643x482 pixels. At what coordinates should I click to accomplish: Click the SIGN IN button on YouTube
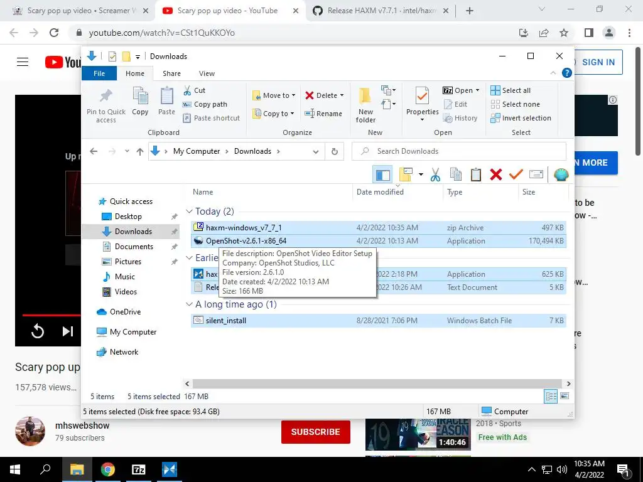(598, 62)
